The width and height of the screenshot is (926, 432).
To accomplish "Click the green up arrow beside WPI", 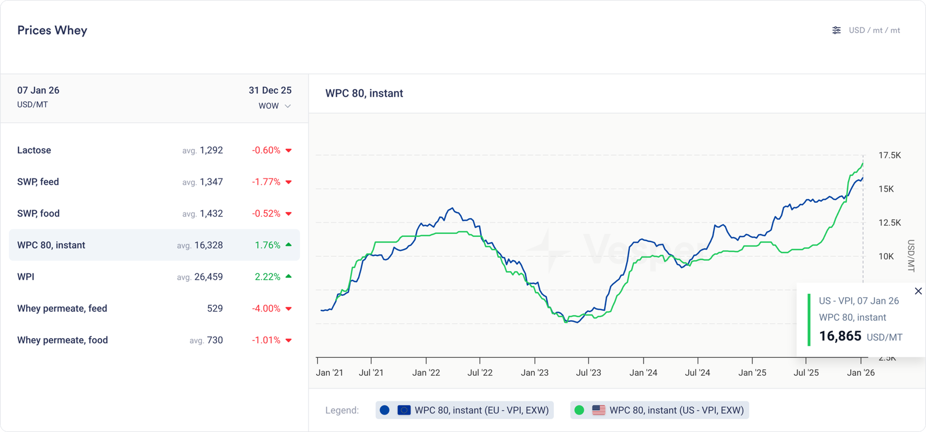I will pos(289,277).
